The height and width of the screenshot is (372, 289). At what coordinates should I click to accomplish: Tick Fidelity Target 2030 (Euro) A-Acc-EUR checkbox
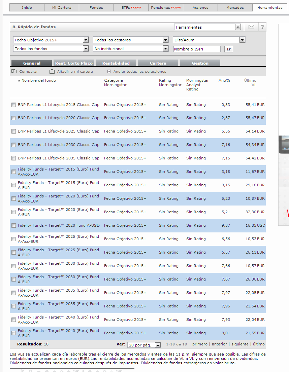click(x=13, y=266)
